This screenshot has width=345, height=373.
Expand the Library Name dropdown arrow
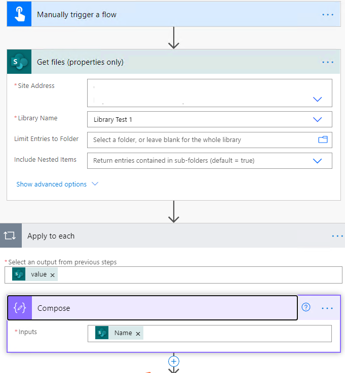point(317,119)
